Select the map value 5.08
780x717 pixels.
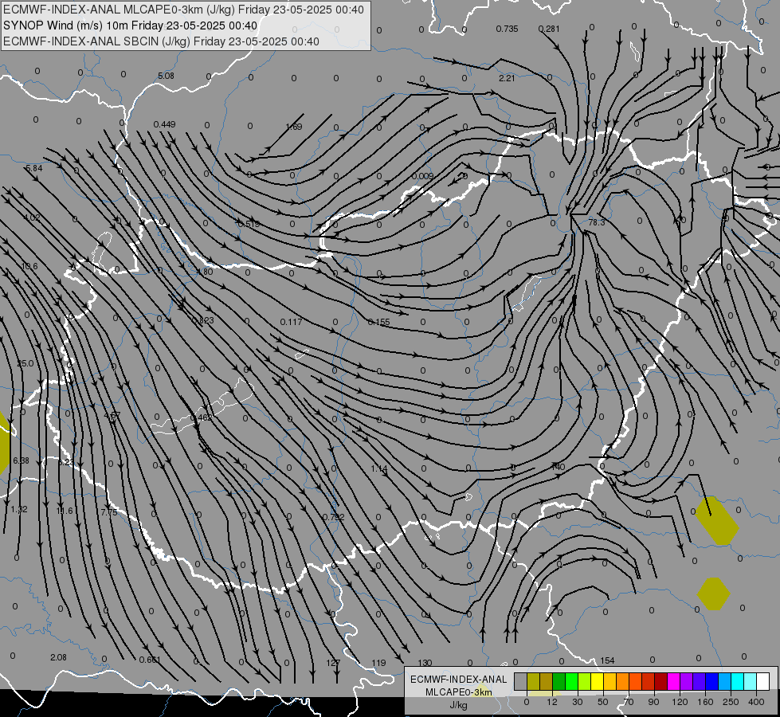tap(167, 76)
